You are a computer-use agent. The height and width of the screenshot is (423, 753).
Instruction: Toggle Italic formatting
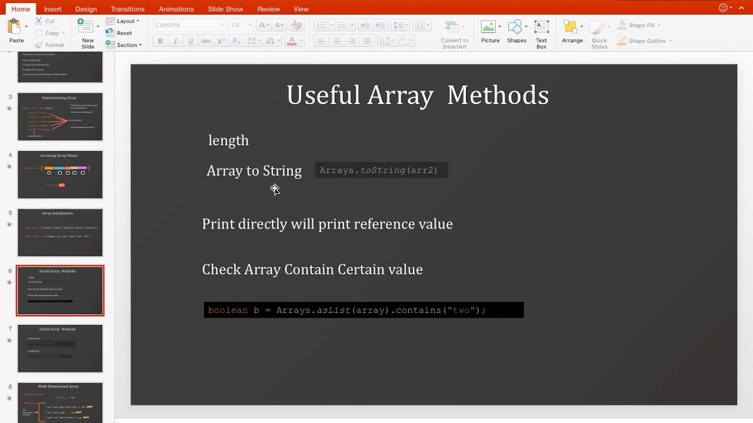pyautogui.click(x=175, y=41)
